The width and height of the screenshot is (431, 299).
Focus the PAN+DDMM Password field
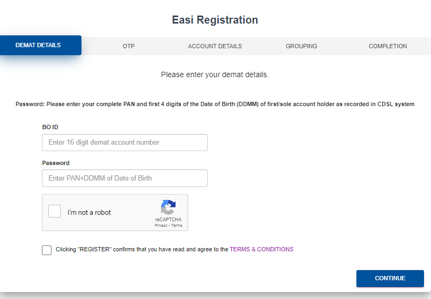125,178
